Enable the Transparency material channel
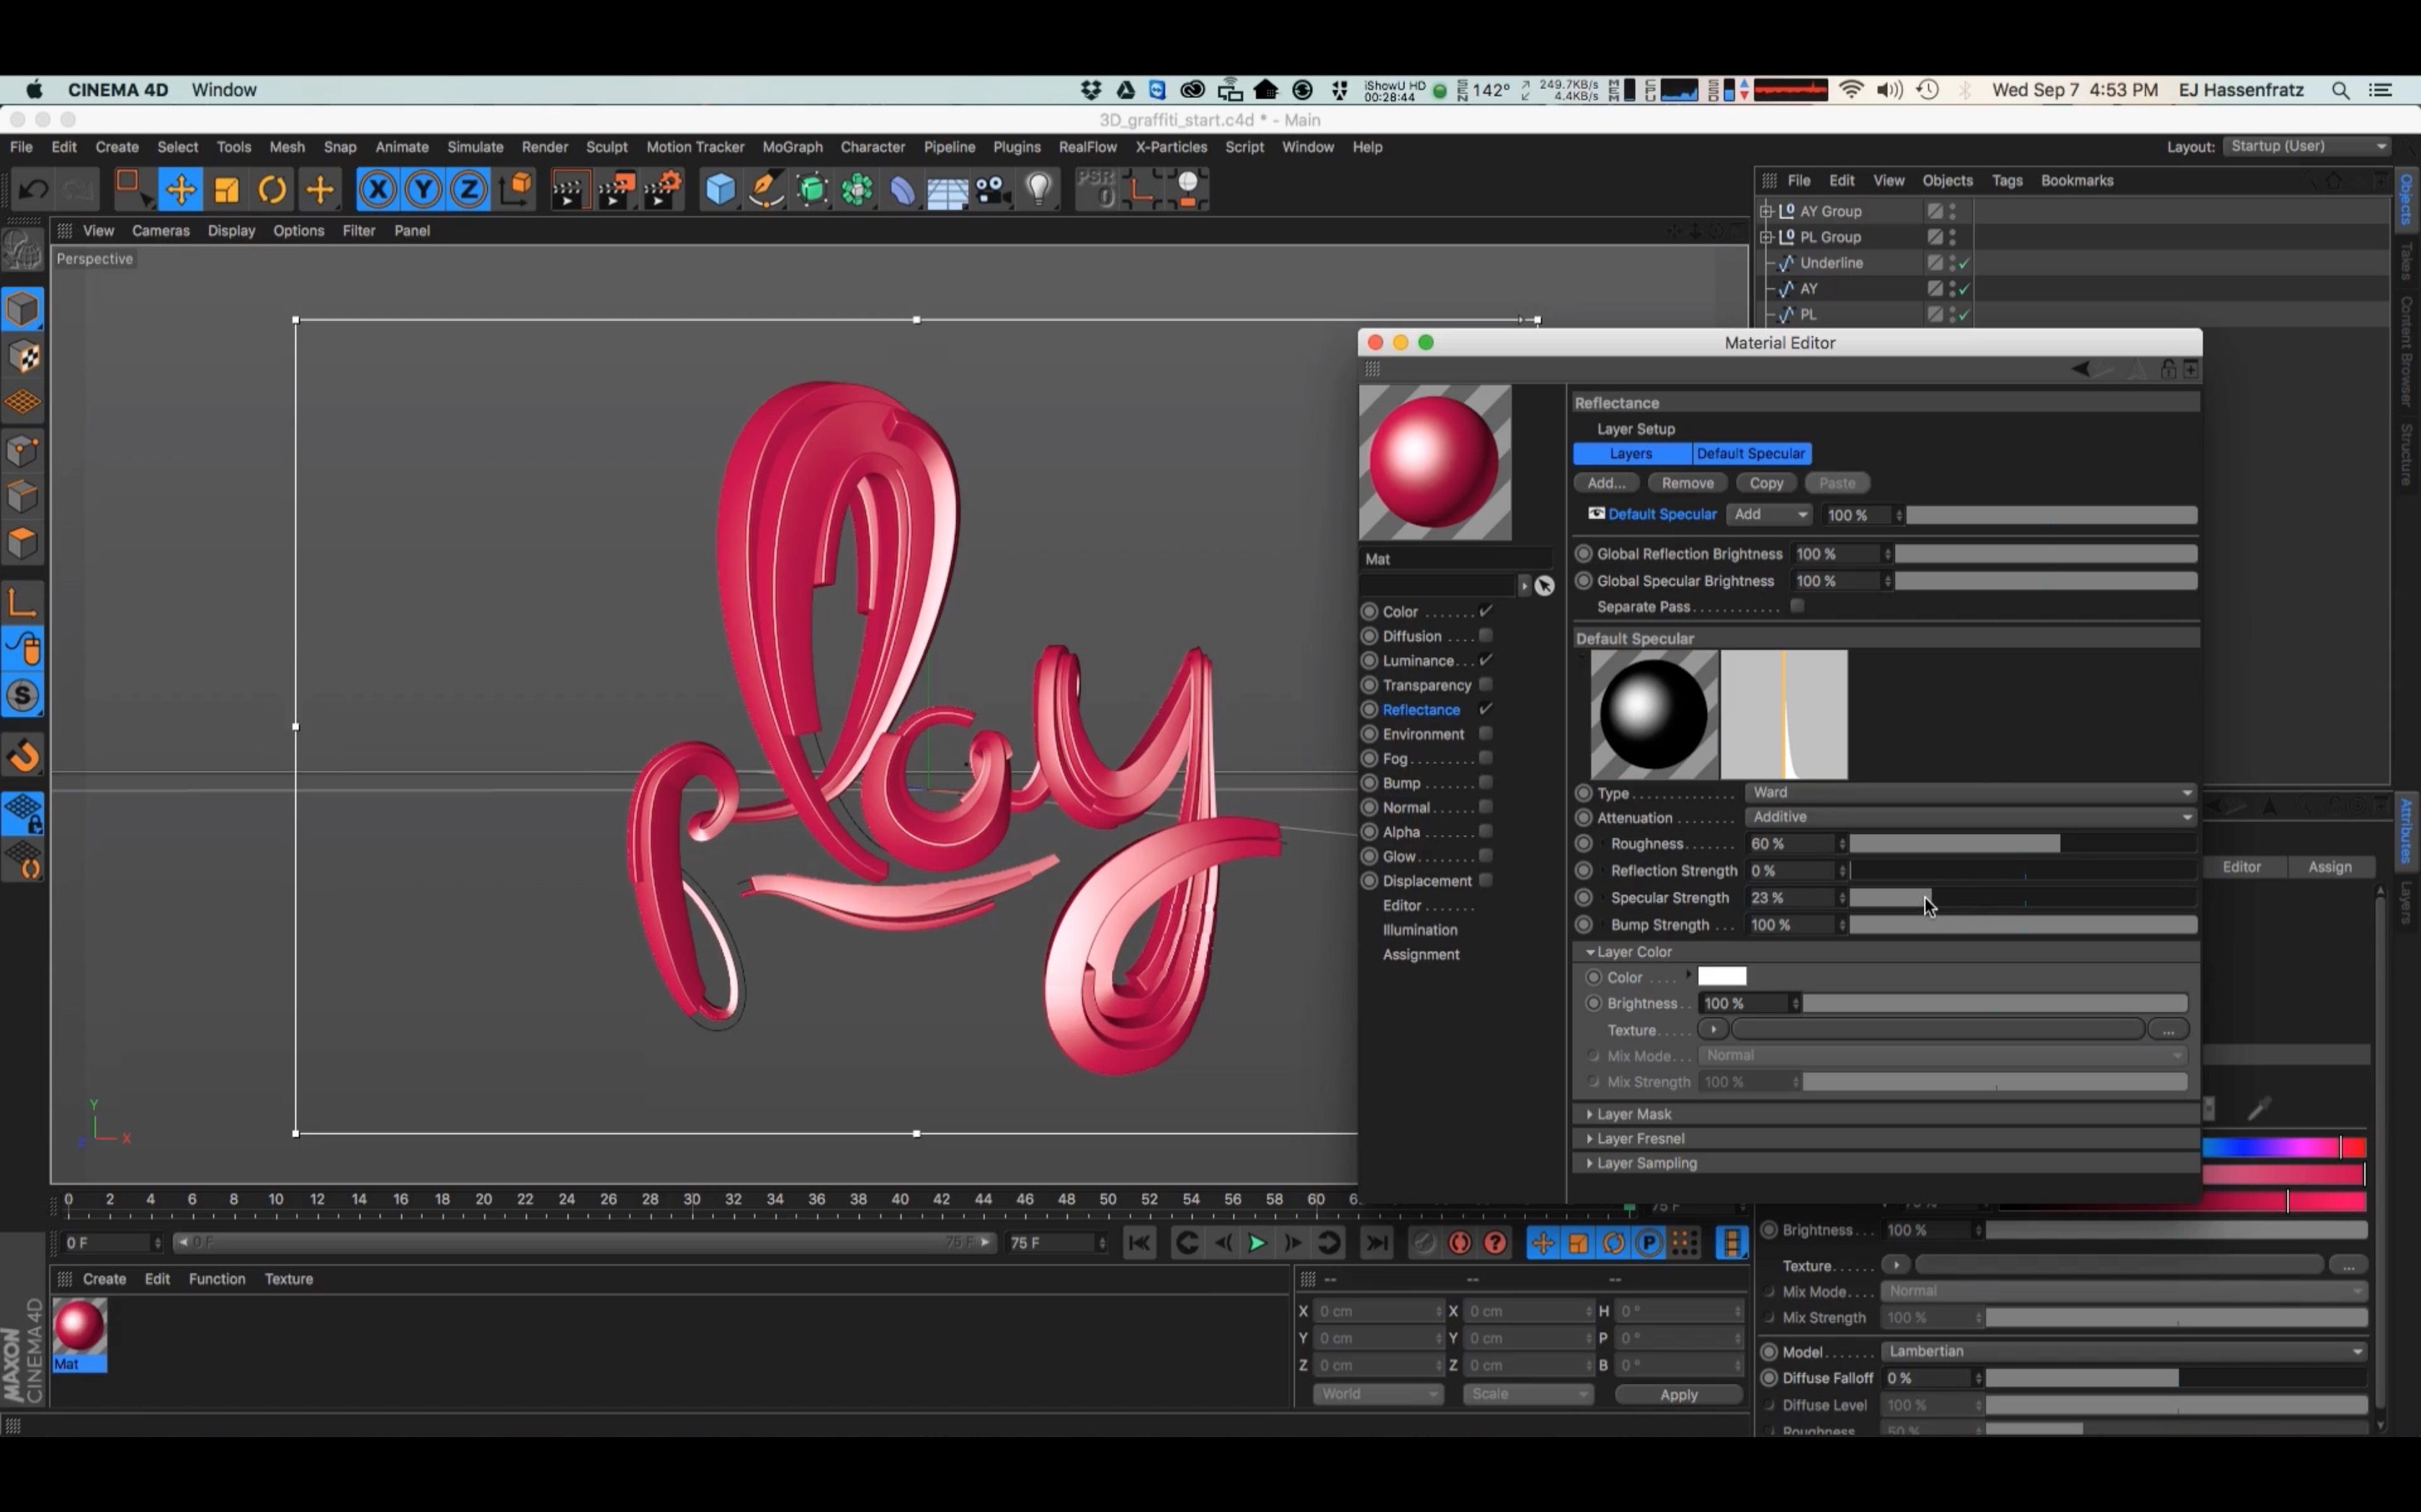The width and height of the screenshot is (2421, 1512). (x=1484, y=685)
